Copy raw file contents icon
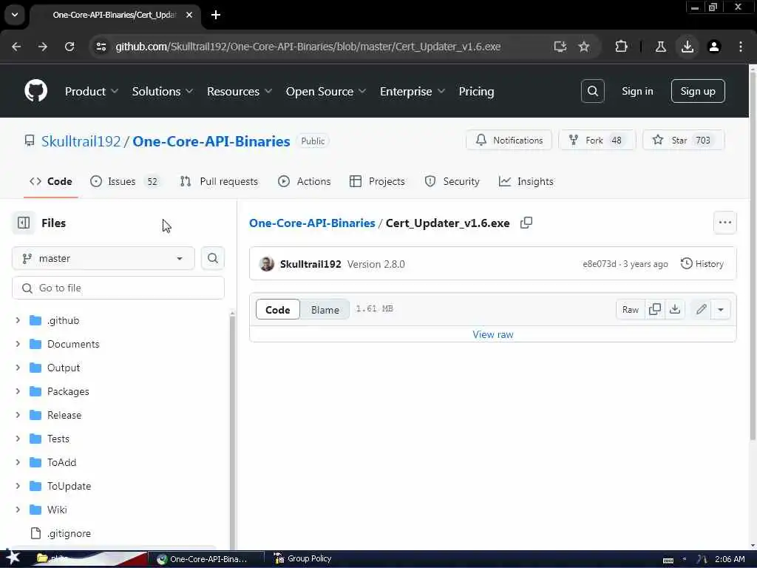Image resolution: width=757 pixels, height=568 pixels. pyautogui.click(x=655, y=309)
